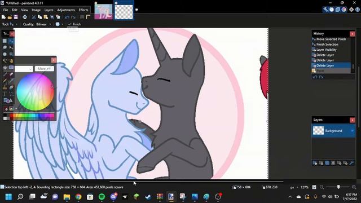This screenshot has width=361, height=203.
Task: Toggle the Tools window button
Action: [x=325, y=10]
